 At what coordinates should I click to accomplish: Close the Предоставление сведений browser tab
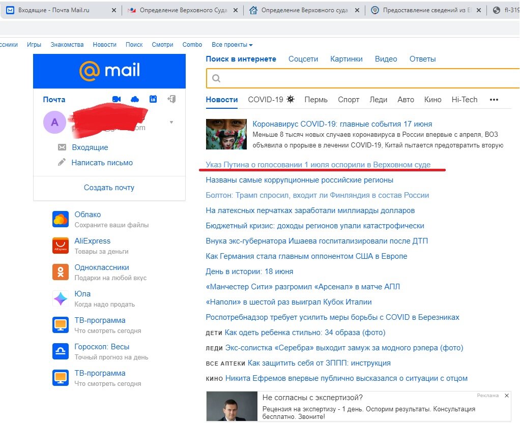479,10
